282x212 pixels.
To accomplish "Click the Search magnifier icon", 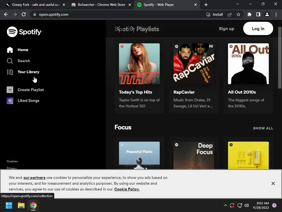I will (10, 61).
